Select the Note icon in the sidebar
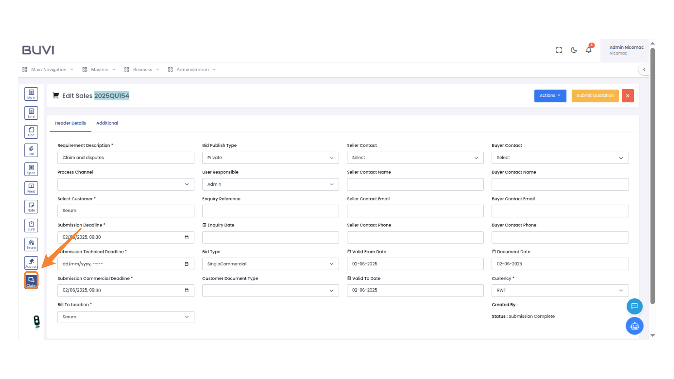The width and height of the screenshot is (674, 379). 31,206
